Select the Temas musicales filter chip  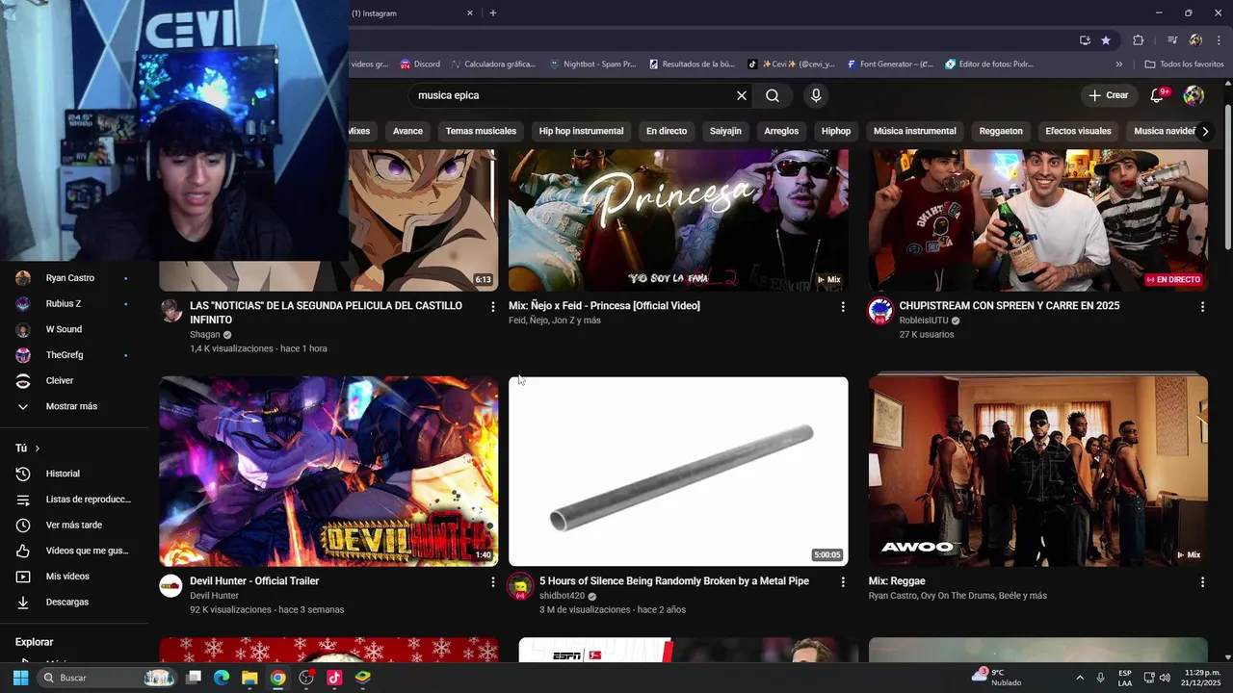[x=481, y=131]
